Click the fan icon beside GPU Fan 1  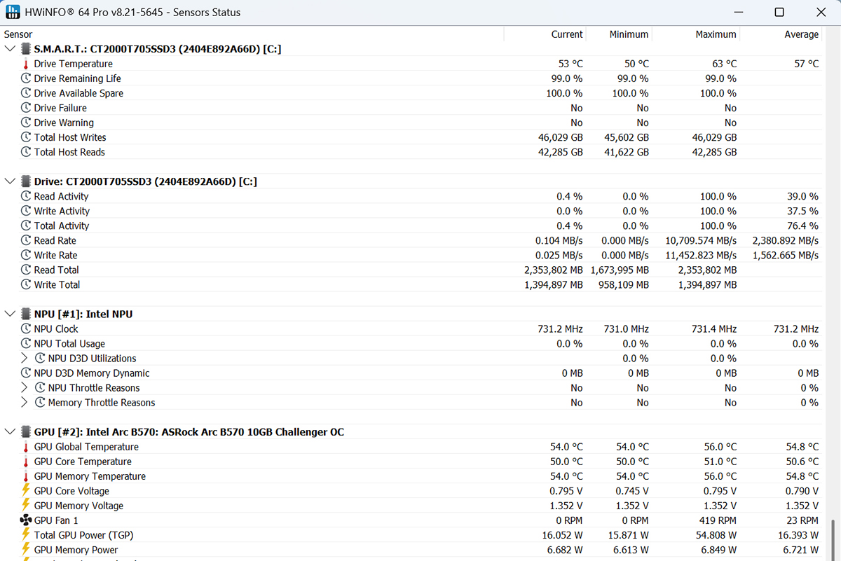[26, 520]
